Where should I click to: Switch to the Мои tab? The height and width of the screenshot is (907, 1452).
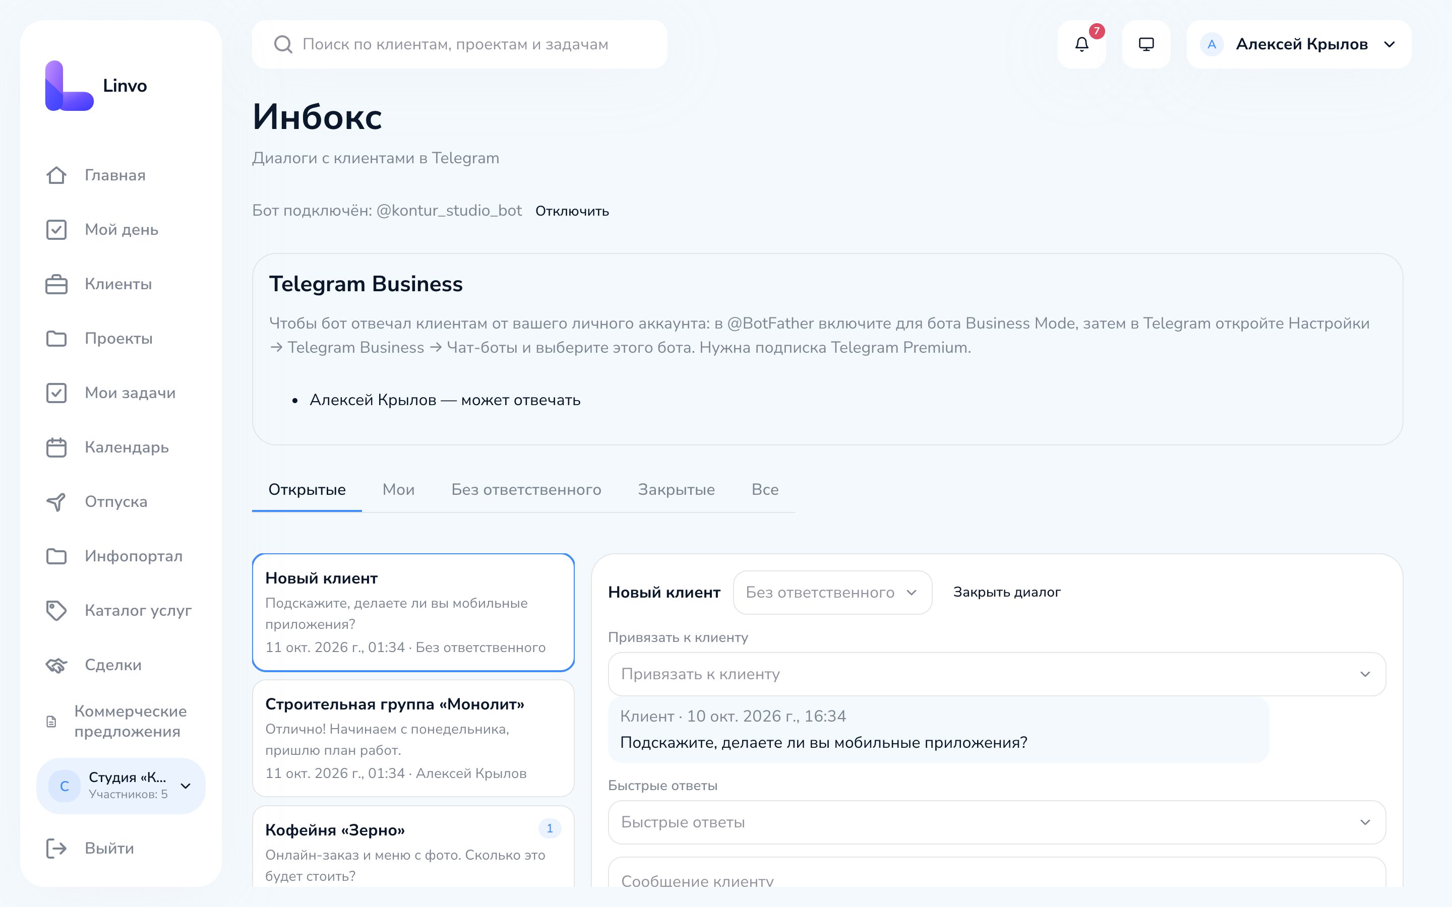pos(398,489)
